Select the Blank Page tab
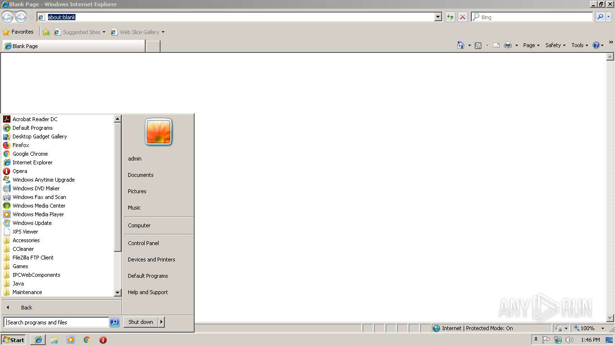 click(x=73, y=46)
